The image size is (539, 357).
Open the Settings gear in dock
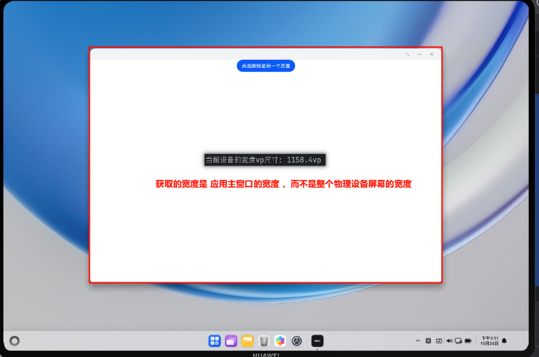coord(296,341)
